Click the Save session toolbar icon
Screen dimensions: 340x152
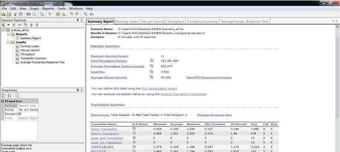click(21, 14)
